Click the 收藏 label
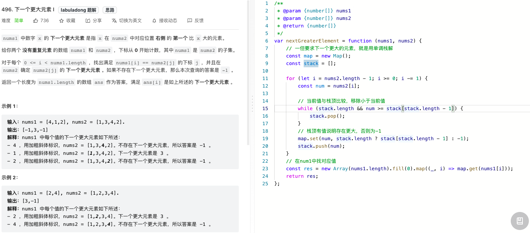 pyautogui.click(x=71, y=21)
